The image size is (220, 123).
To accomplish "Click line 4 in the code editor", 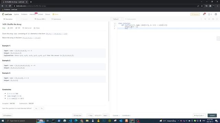I will (168, 28).
